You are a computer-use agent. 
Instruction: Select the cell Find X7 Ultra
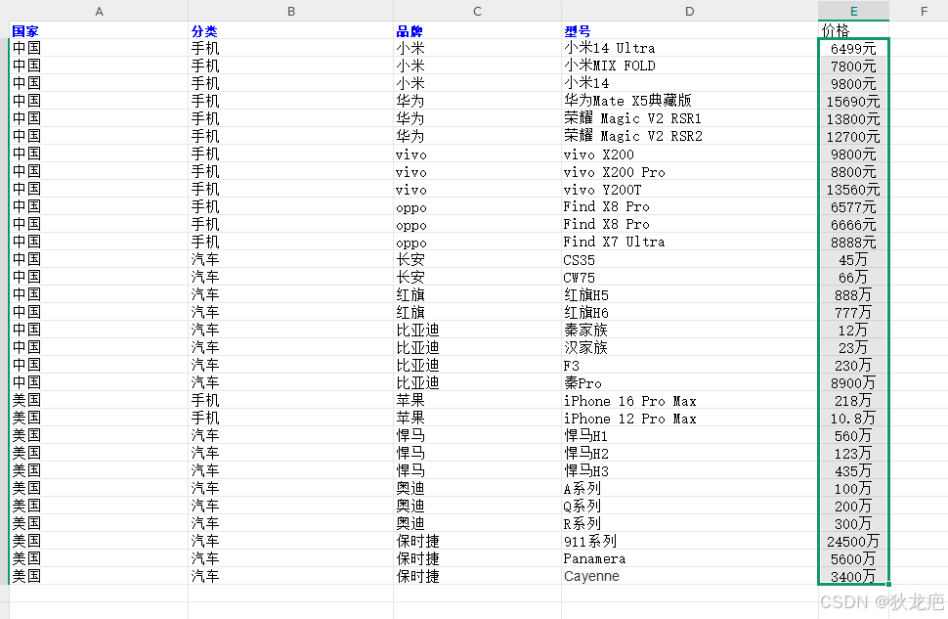689,242
